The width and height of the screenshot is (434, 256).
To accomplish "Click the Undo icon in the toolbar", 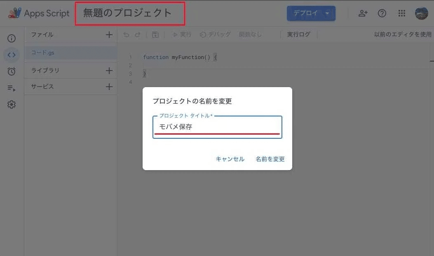I will [x=126, y=35].
